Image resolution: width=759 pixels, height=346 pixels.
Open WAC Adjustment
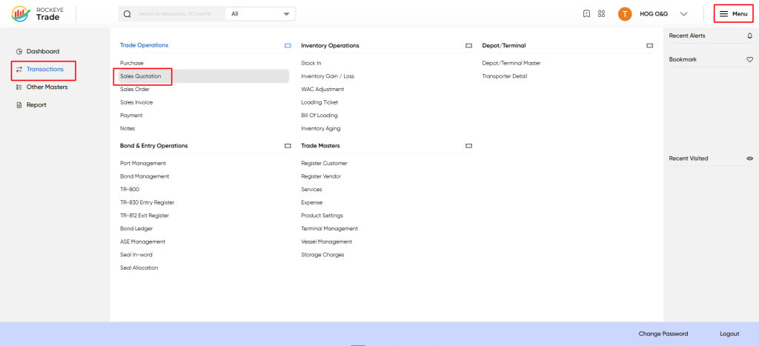(x=322, y=90)
